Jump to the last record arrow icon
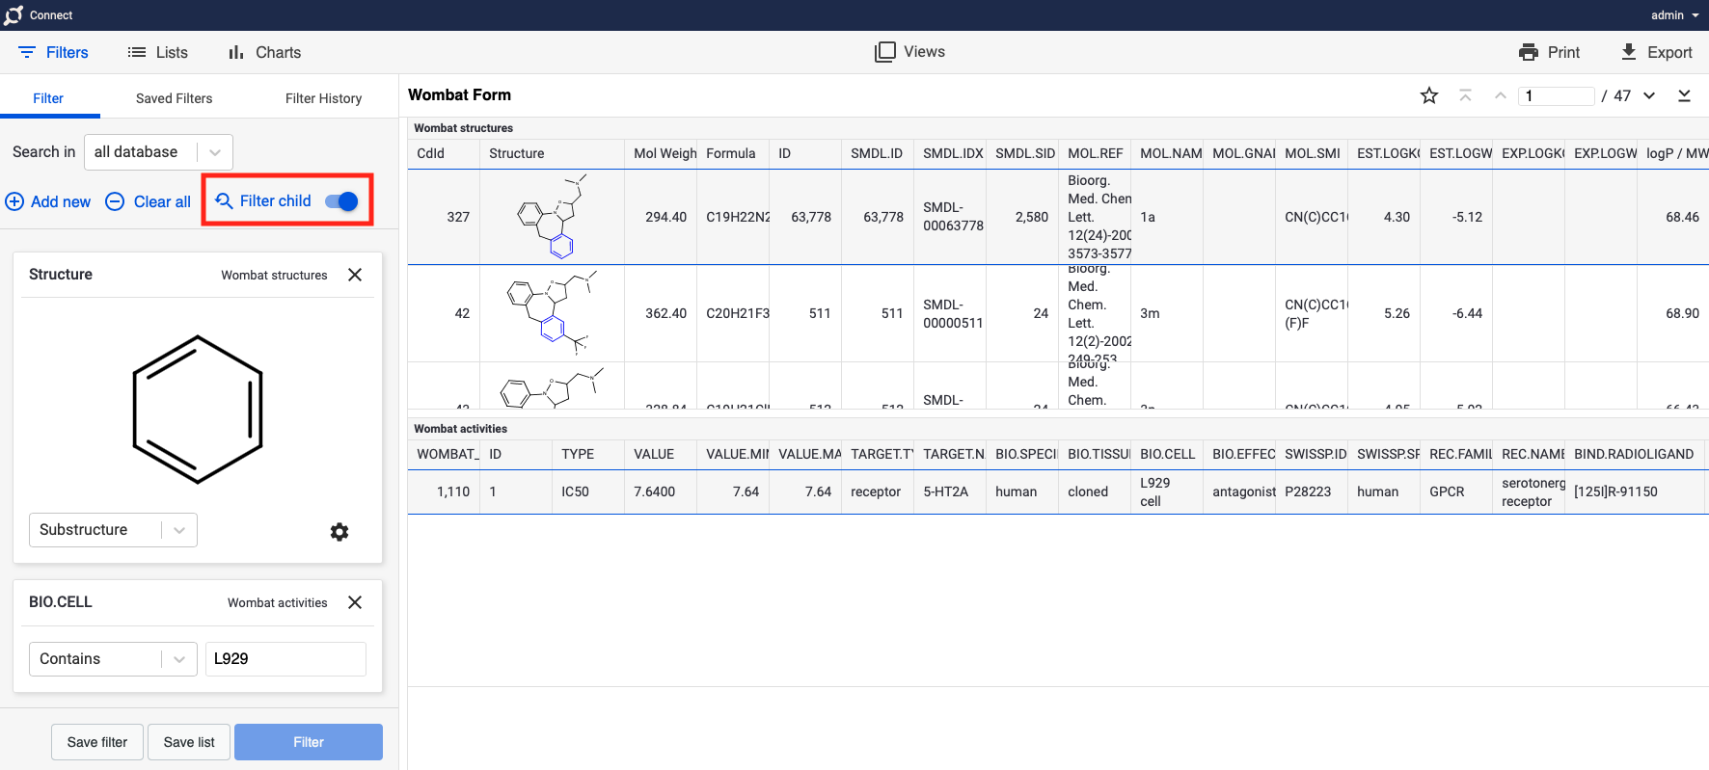The image size is (1709, 770). 1684,95
